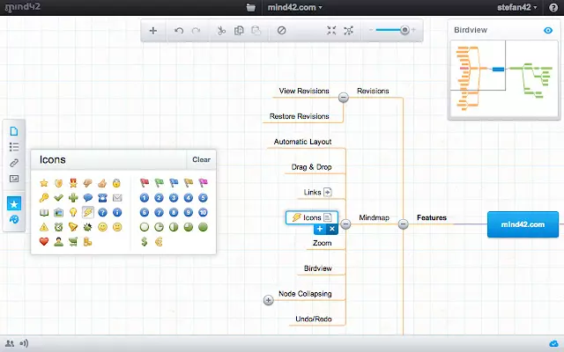Screen dimensions: 564x352
Task: Open the mind42.com title menu
Action: point(295,7)
